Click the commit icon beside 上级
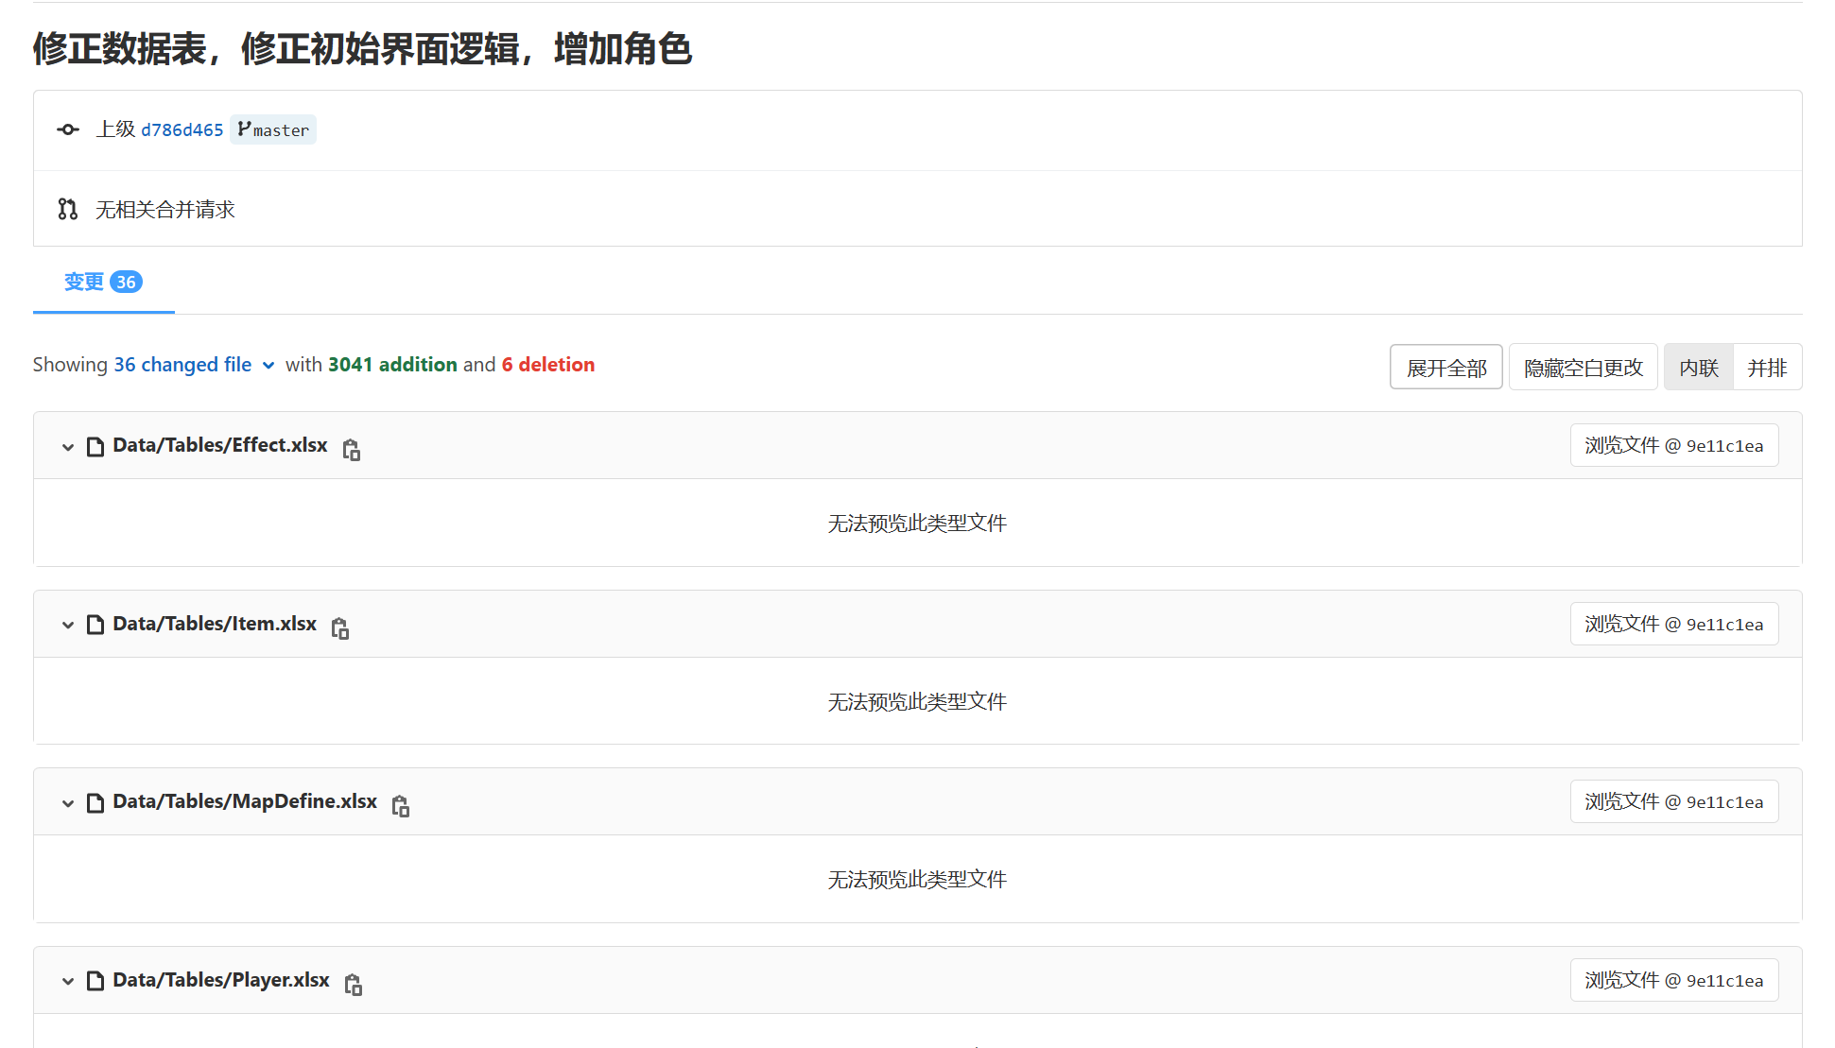 coord(68,129)
